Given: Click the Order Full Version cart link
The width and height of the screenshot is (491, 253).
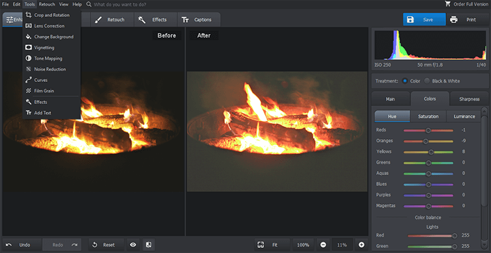Looking at the screenshot, I should point(466,5).
